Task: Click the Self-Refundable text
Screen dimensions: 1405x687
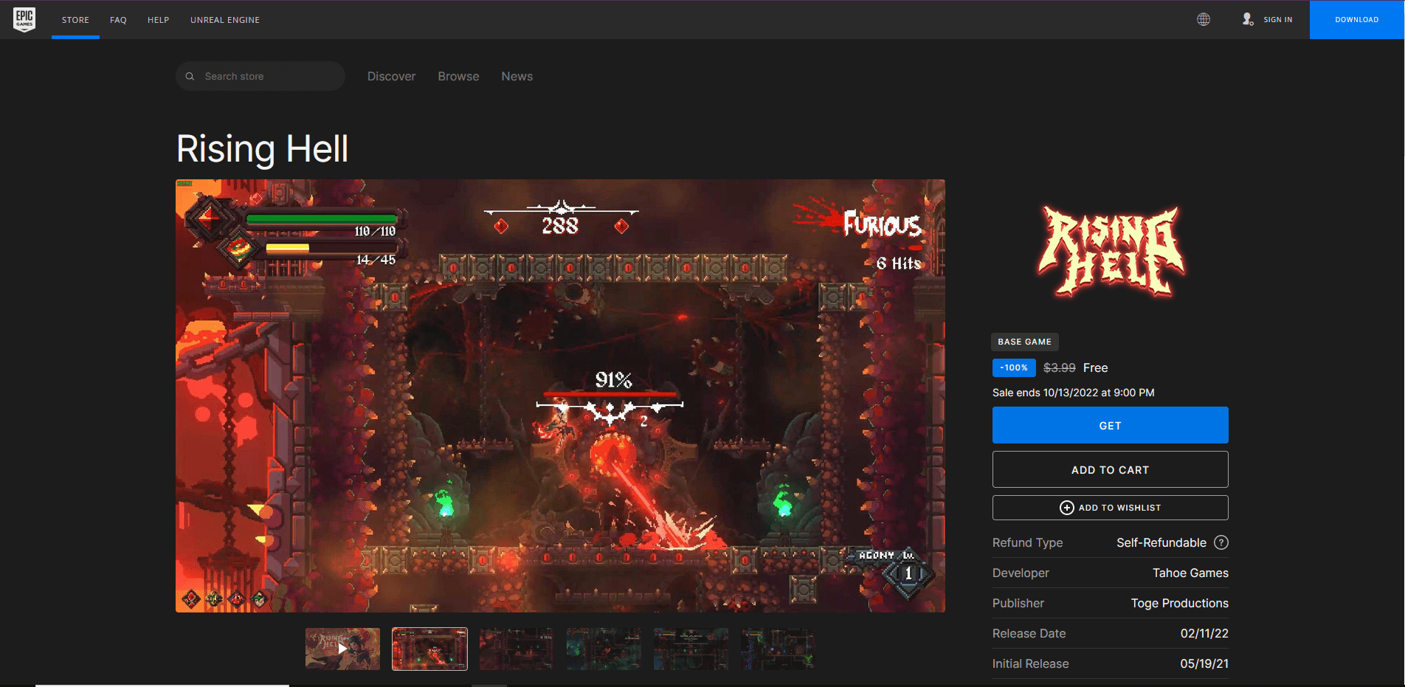Action: point(1161,543)
